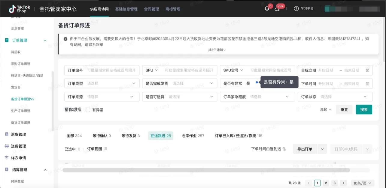Collapse filters with 收起

coord(326,109)
